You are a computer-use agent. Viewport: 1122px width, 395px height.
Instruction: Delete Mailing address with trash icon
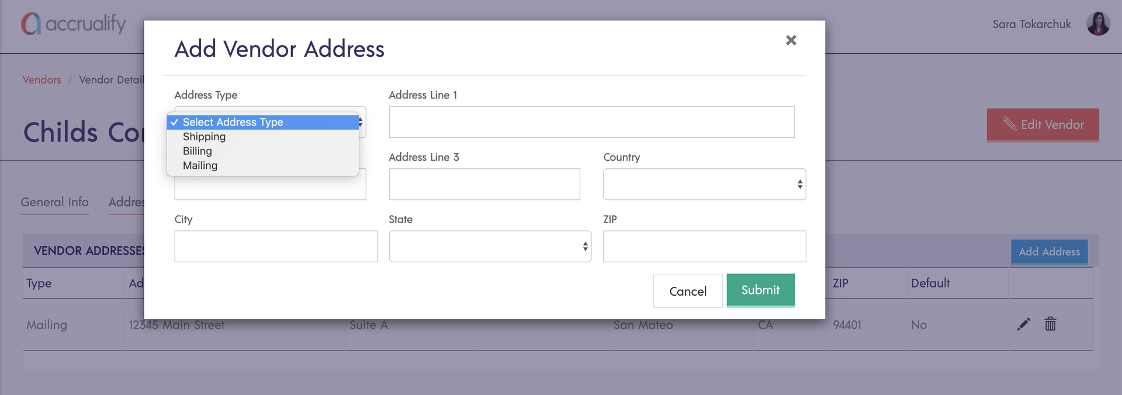tap(1050, 324)
